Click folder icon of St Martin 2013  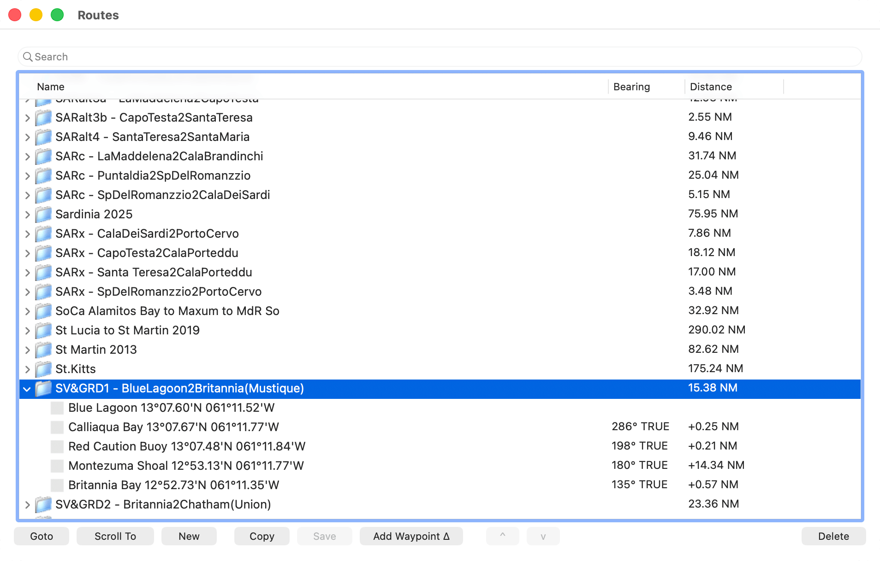coord(43,350)
